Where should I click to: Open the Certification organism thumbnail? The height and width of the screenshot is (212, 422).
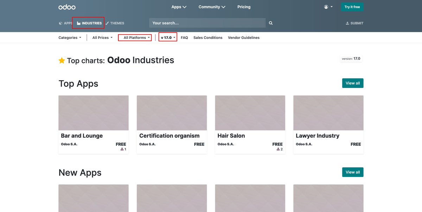[x=172, y=113]
